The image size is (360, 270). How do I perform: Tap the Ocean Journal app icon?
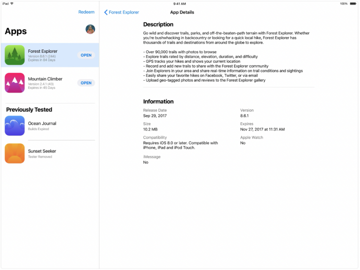coord(14,126)
